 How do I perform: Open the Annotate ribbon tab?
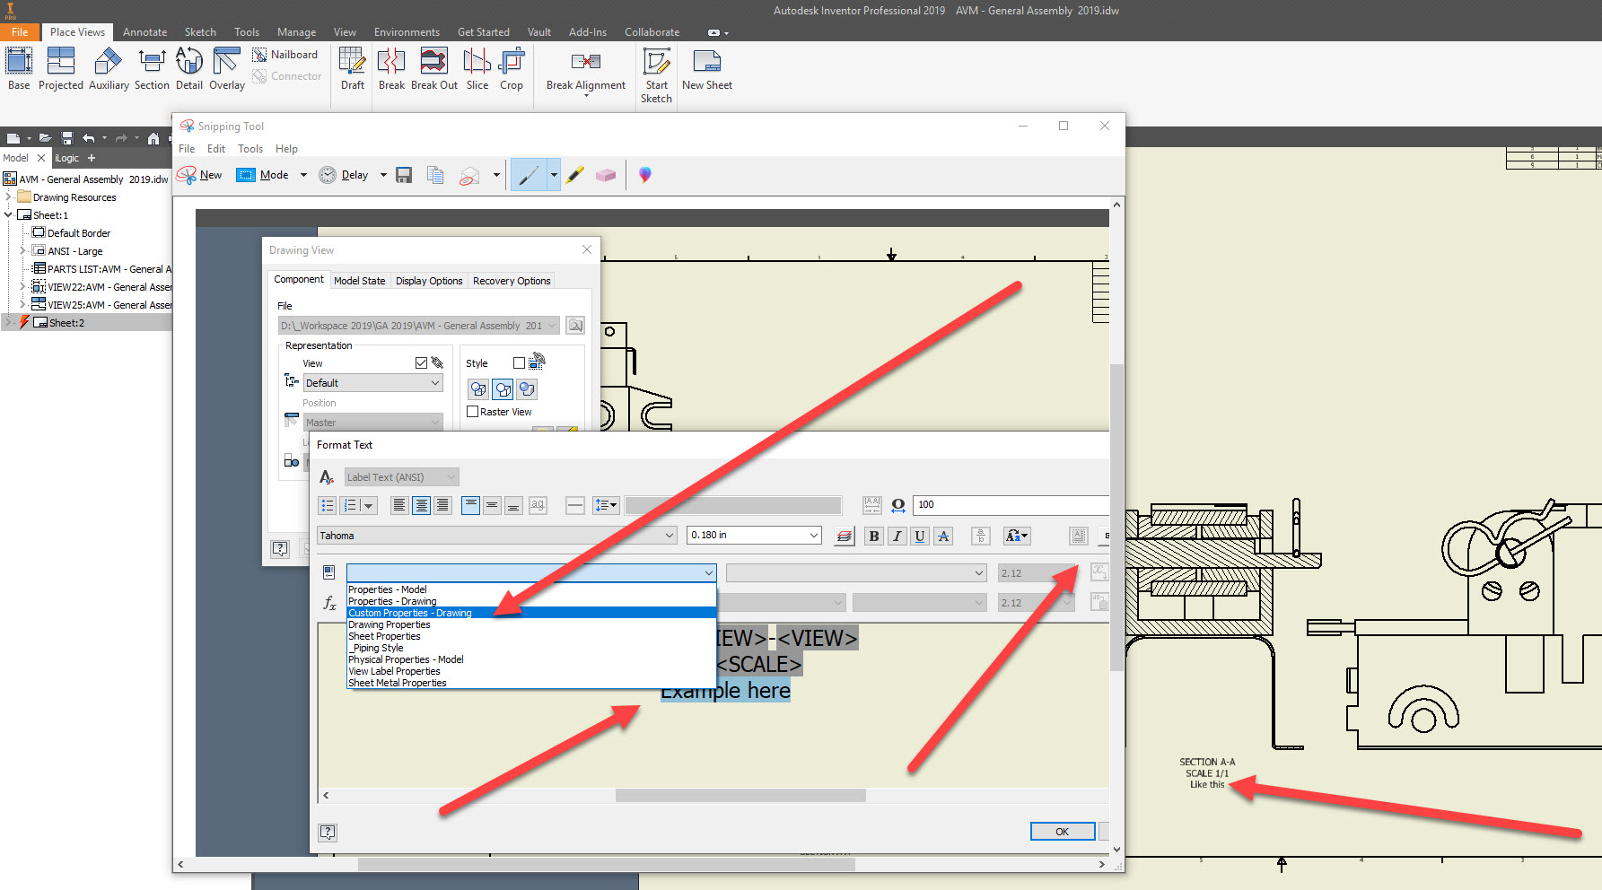pyautogui.click(x=144, y=31)
